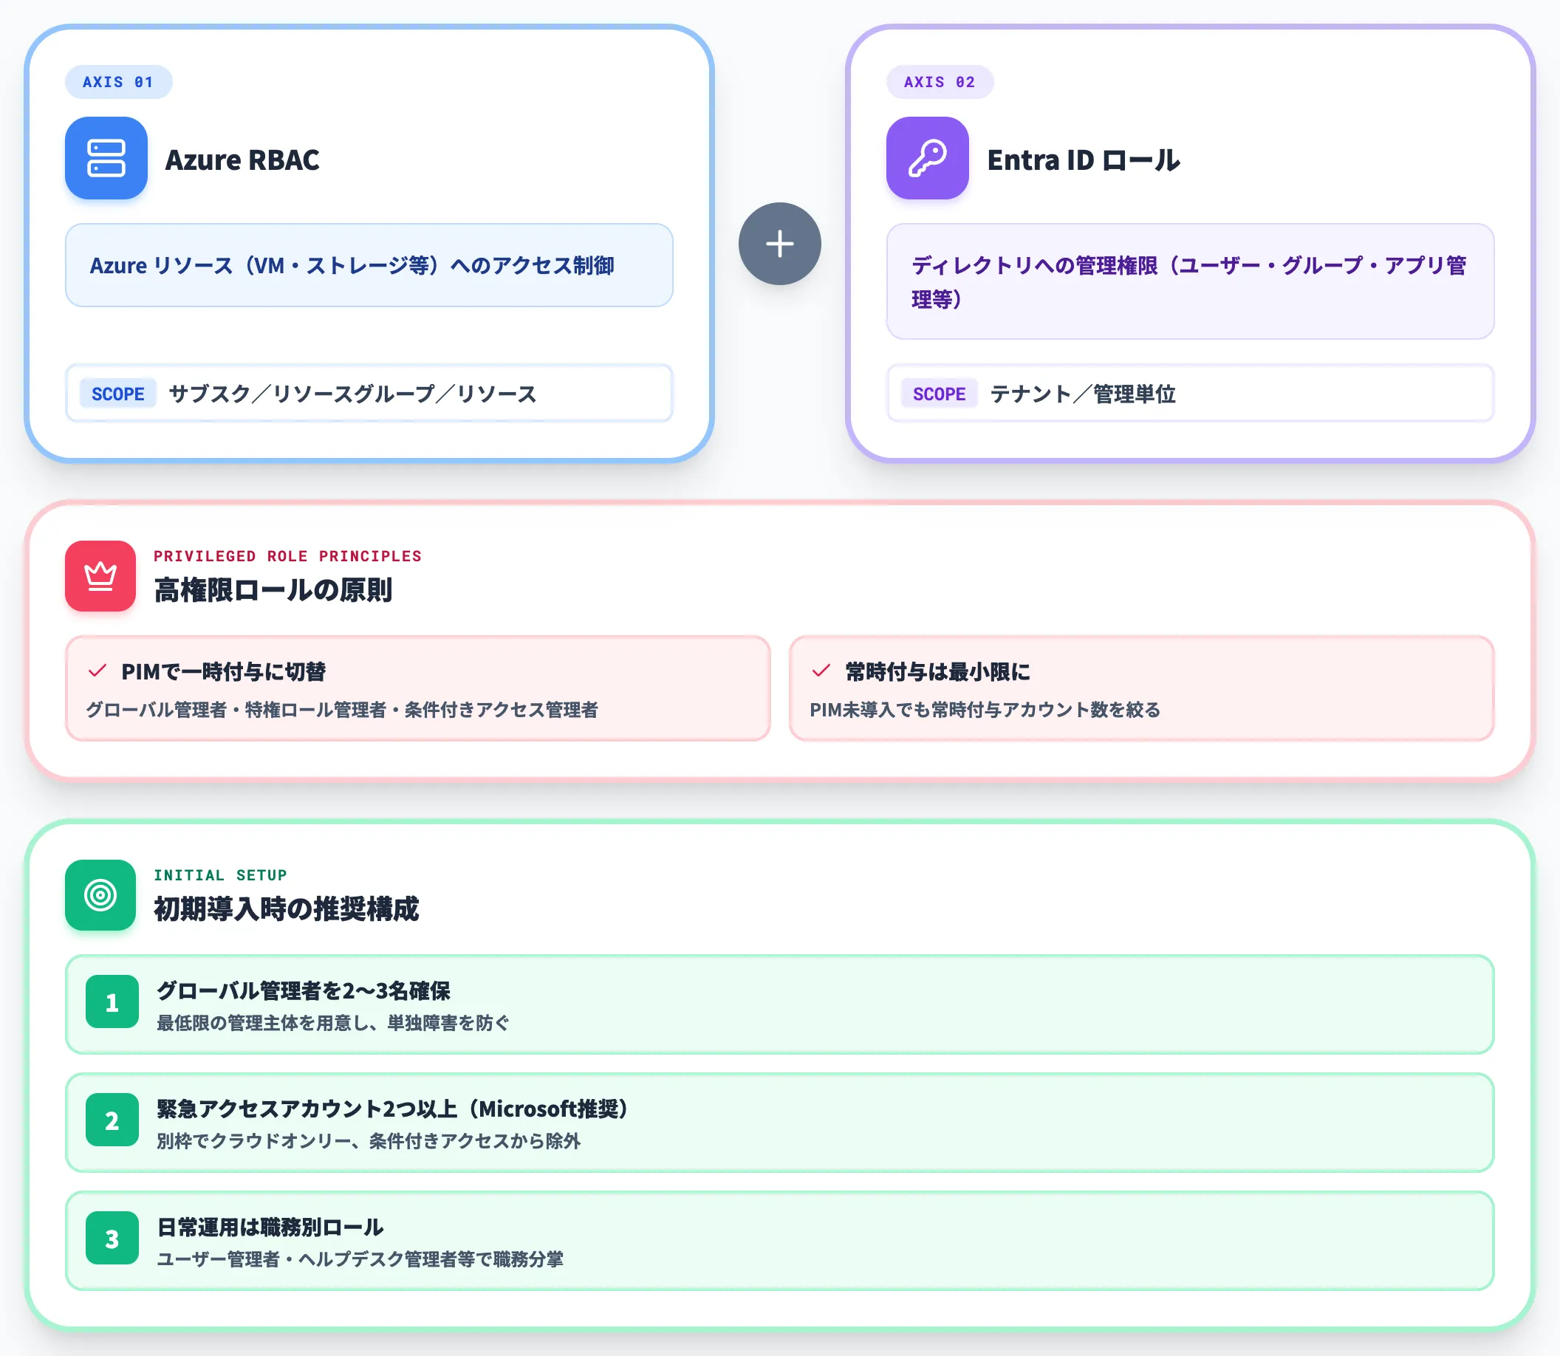Image resolution: width=1560 pixels, height=1356 pixels.
Task: Click the 高権限ロールの原則 heading
Action: tap(273, 590)
